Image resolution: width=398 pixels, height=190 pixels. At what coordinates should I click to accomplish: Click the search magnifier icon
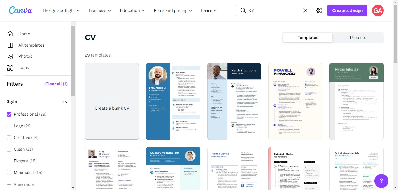click(243, 10)
